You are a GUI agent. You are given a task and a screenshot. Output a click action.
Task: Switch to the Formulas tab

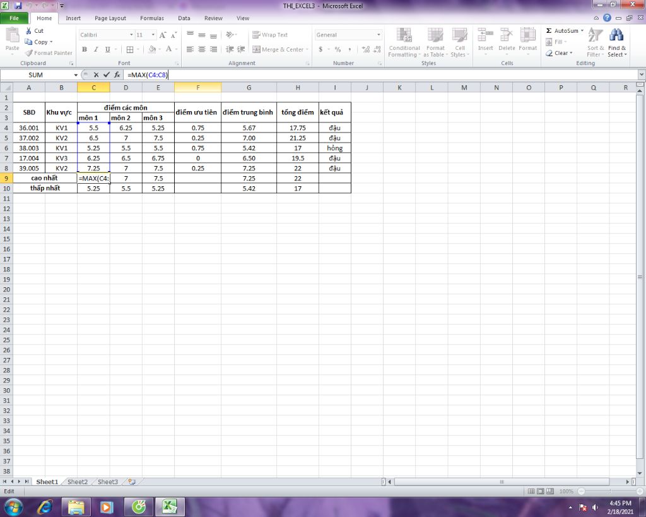coord(152,18)
